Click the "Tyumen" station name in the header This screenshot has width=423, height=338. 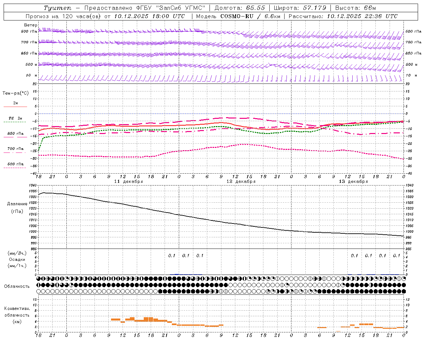(x=58, y=8)
